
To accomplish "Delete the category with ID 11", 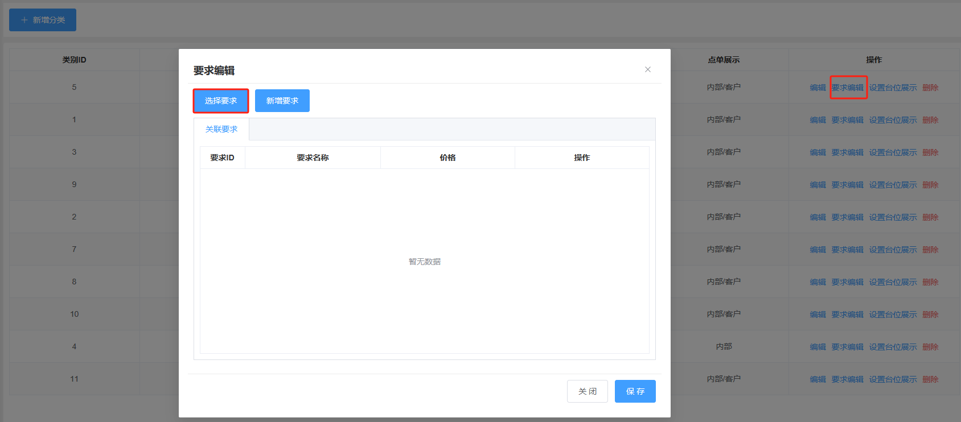I will coord(930,379).
